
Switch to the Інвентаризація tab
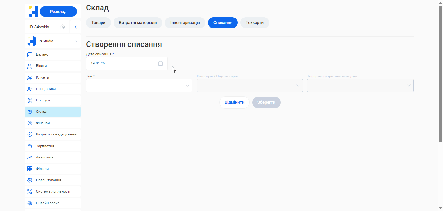click(x=185, y=23)
